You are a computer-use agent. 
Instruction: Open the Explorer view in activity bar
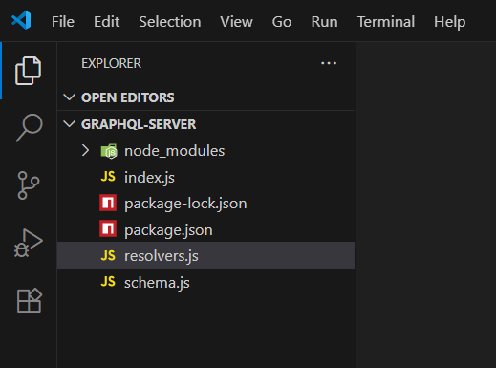coord(28,71)
